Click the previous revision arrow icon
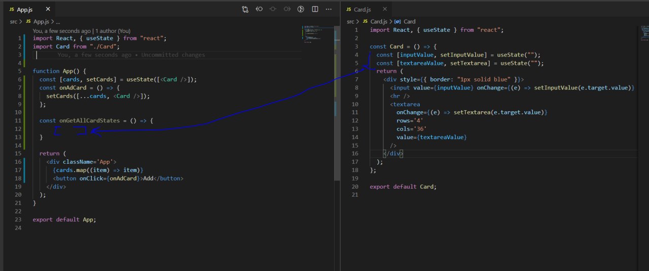649x271 pixels. coord(259,9)
